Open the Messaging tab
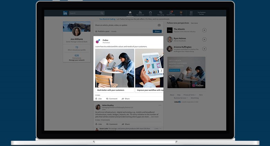The image size is (270, 146). 161,13
